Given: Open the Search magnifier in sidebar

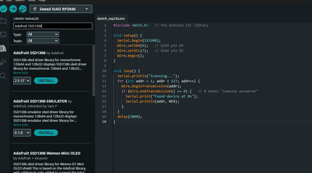Looking at the screenshot, I should click(x=3, y=76).
